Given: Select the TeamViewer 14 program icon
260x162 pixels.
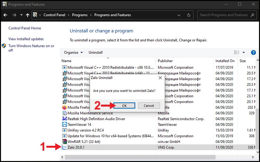Looking at the screenshot, I should (64, 124).
